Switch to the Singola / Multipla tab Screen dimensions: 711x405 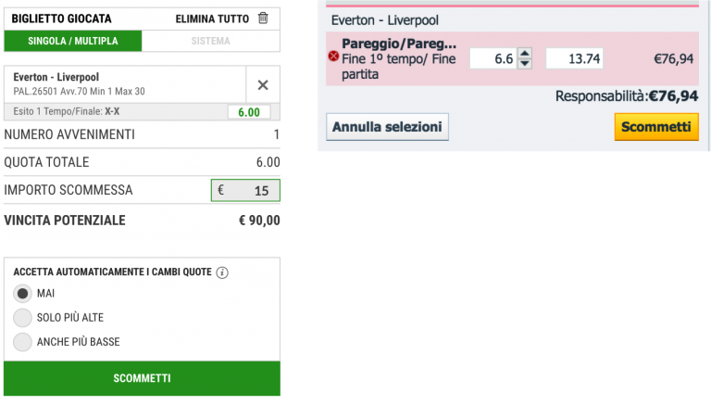point(73,41)
